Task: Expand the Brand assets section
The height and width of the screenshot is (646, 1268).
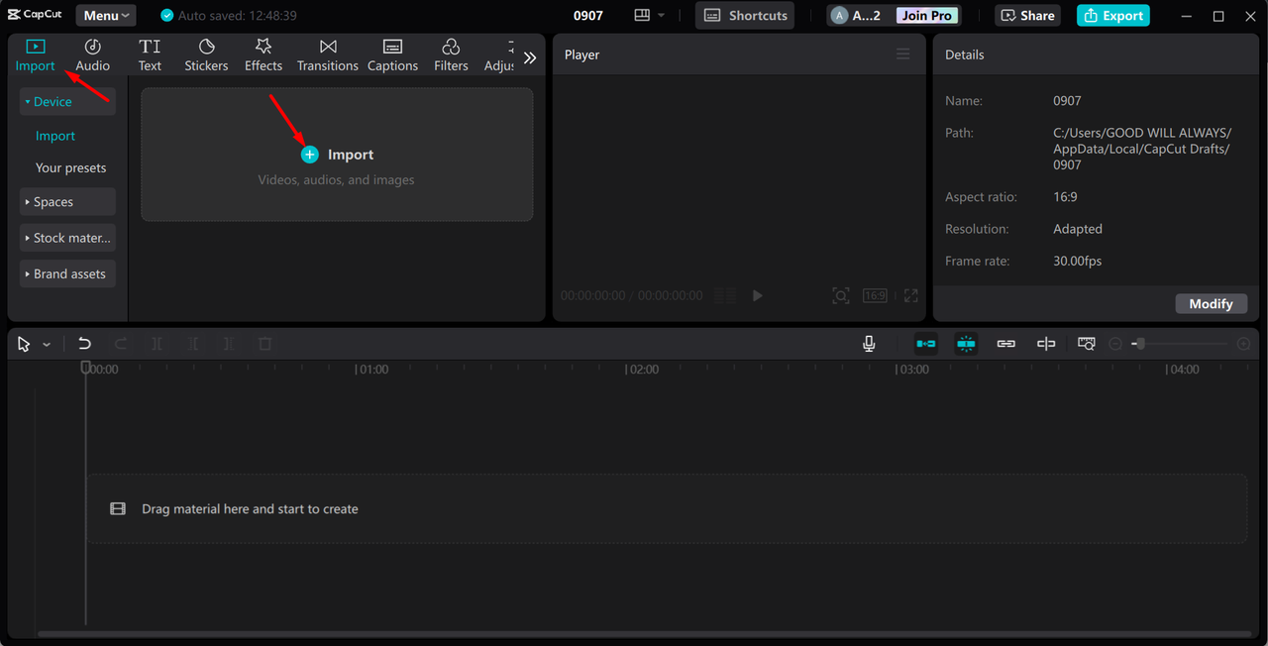Action: pyautogui.click(x=67, y=273)
